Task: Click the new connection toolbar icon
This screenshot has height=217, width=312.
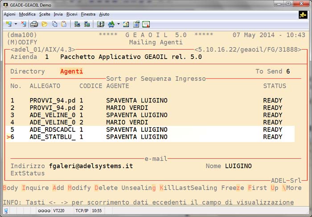Action: 8,24
